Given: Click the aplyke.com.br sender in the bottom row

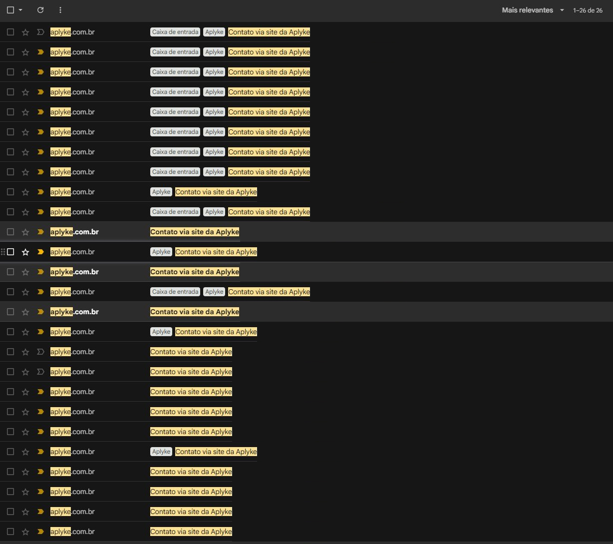Looking at the screenshot, I should click(x=72, y=532).
